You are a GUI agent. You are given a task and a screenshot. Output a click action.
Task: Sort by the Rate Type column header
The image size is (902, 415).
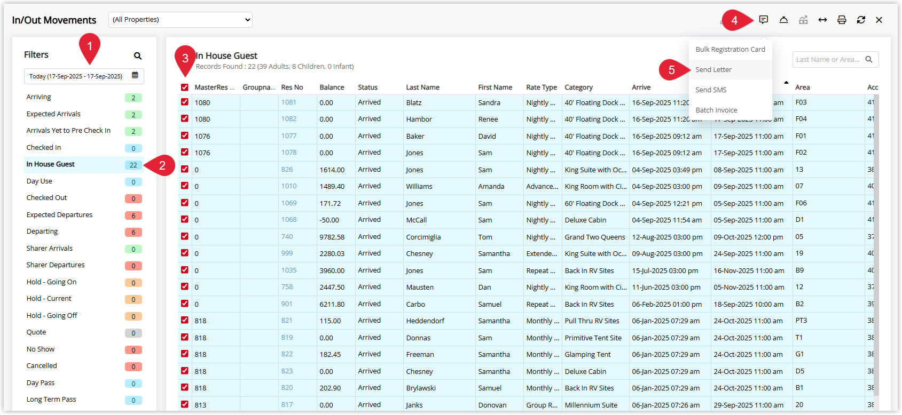pos(542,87)
